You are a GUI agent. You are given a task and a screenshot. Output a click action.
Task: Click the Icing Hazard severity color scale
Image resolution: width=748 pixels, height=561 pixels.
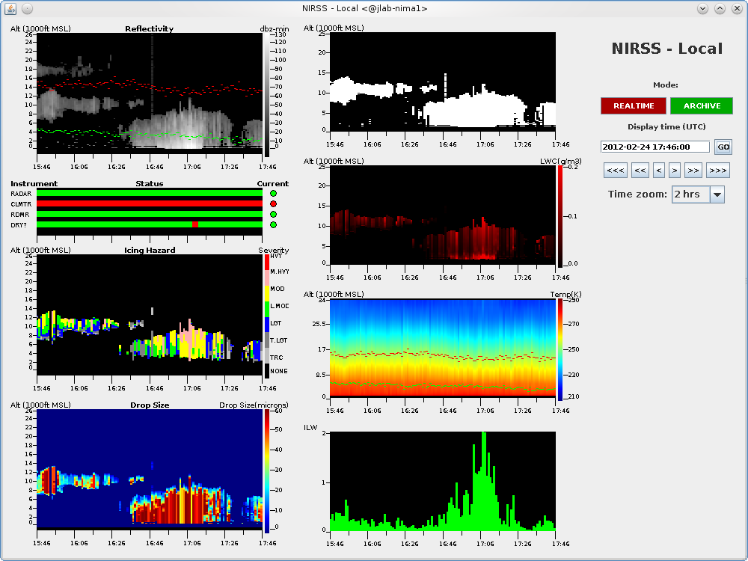pos(267,315)
